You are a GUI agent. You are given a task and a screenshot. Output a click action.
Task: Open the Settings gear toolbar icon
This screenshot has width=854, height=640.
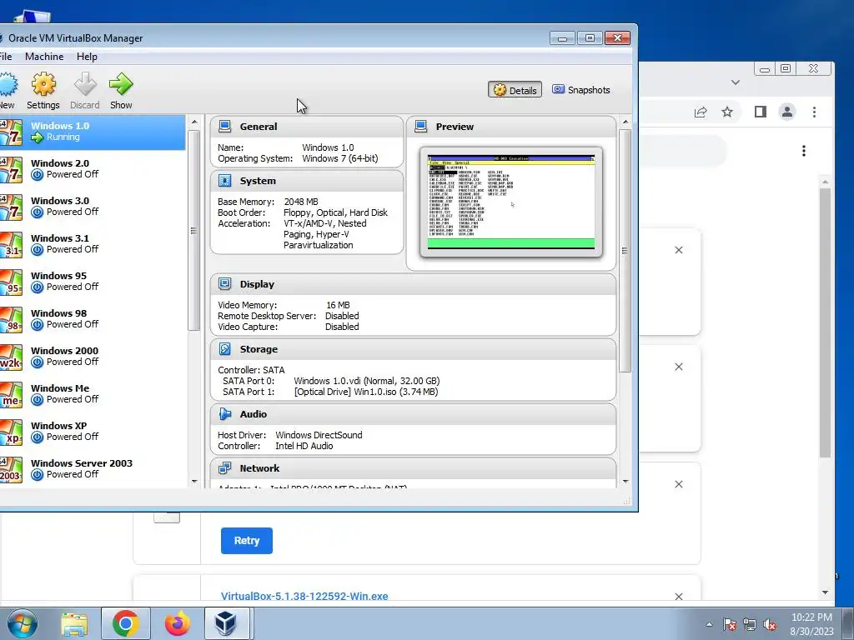point(43,84)
